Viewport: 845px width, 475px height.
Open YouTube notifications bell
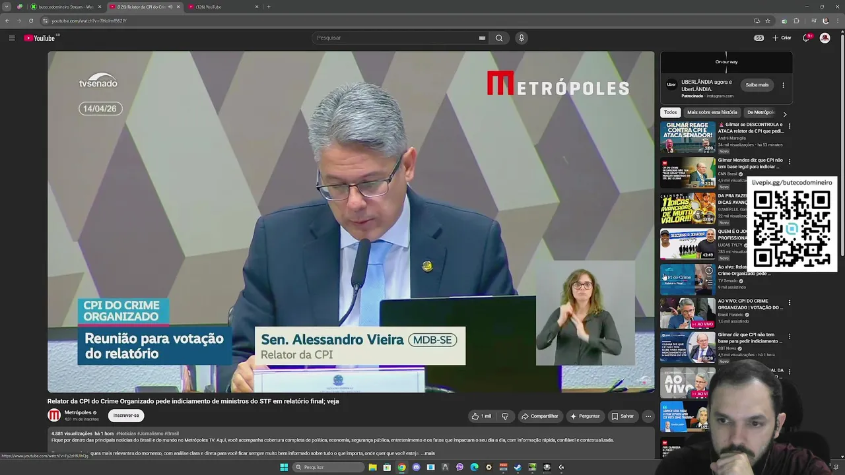[806, 38]
